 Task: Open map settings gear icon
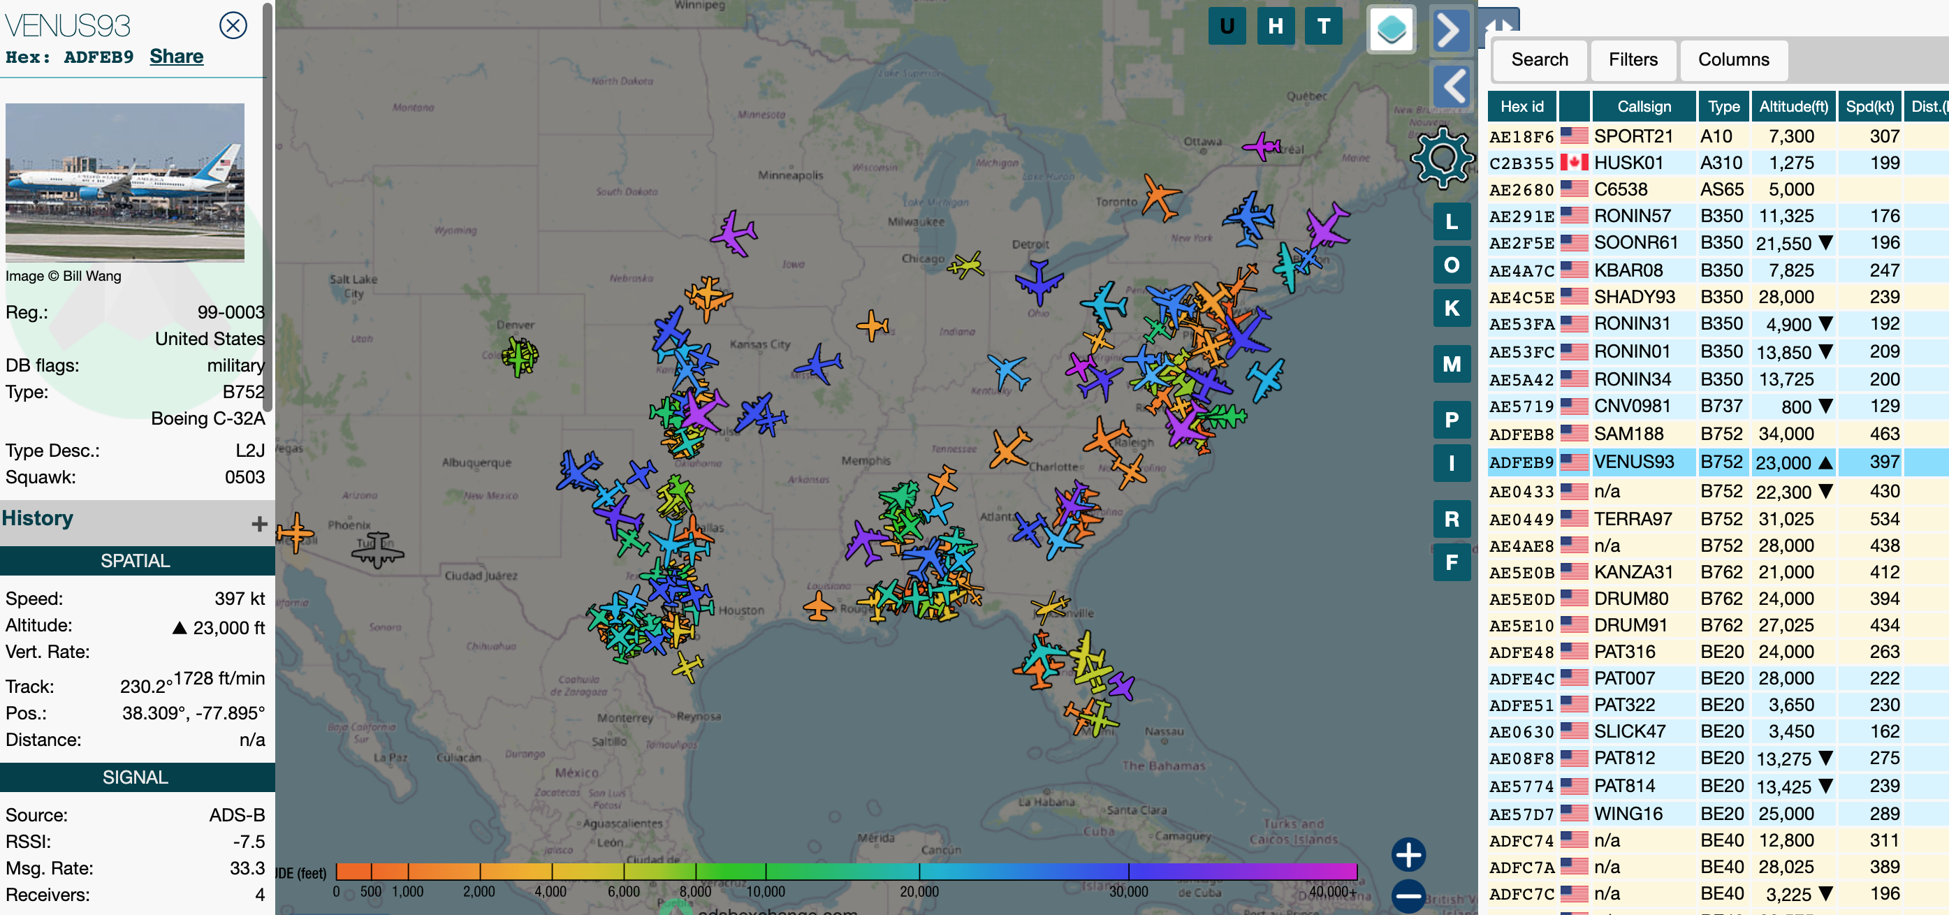(1442, 157)
